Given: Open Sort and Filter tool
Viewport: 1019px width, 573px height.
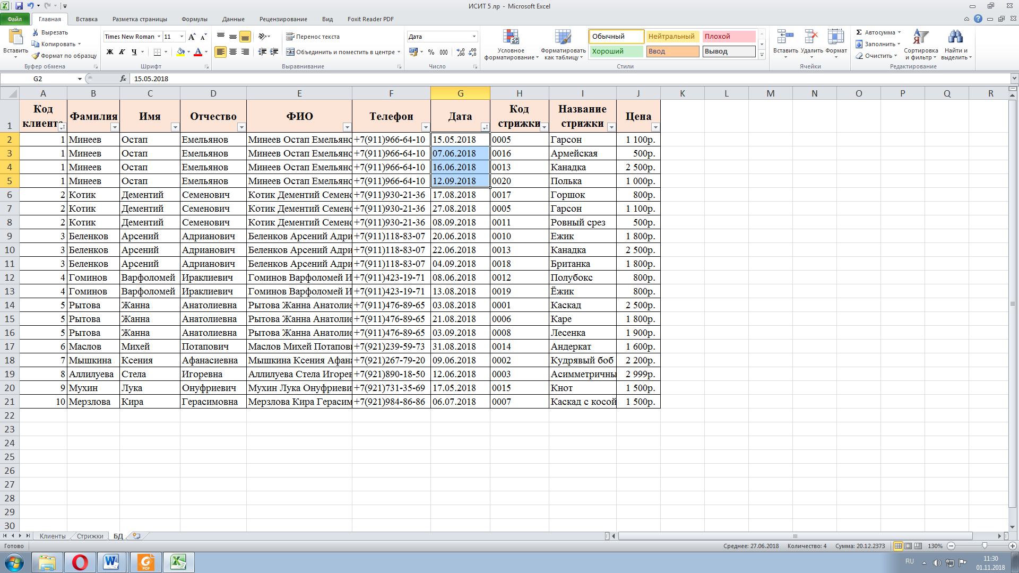Looking at the screenshot, I should coord(920,37).
